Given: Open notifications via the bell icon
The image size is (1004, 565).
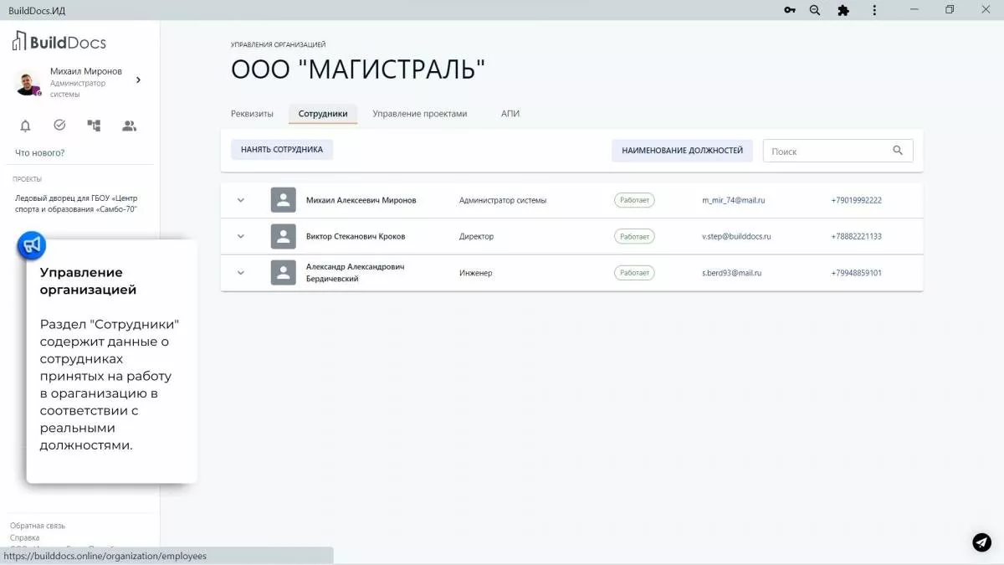Looking at the screenshot, I should pyautogui.click(x=25, y=125).
